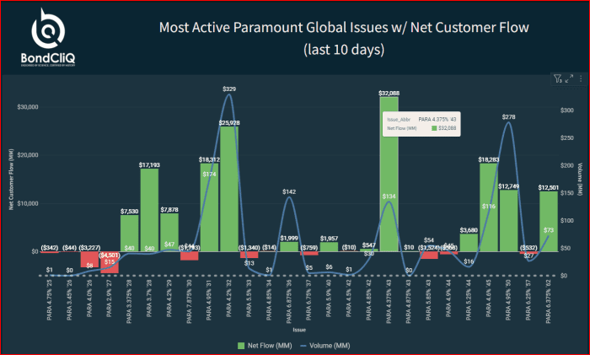The image size is (590, 355).
Task: Click the Issue x-axis title
Action: tap(299, 330)
